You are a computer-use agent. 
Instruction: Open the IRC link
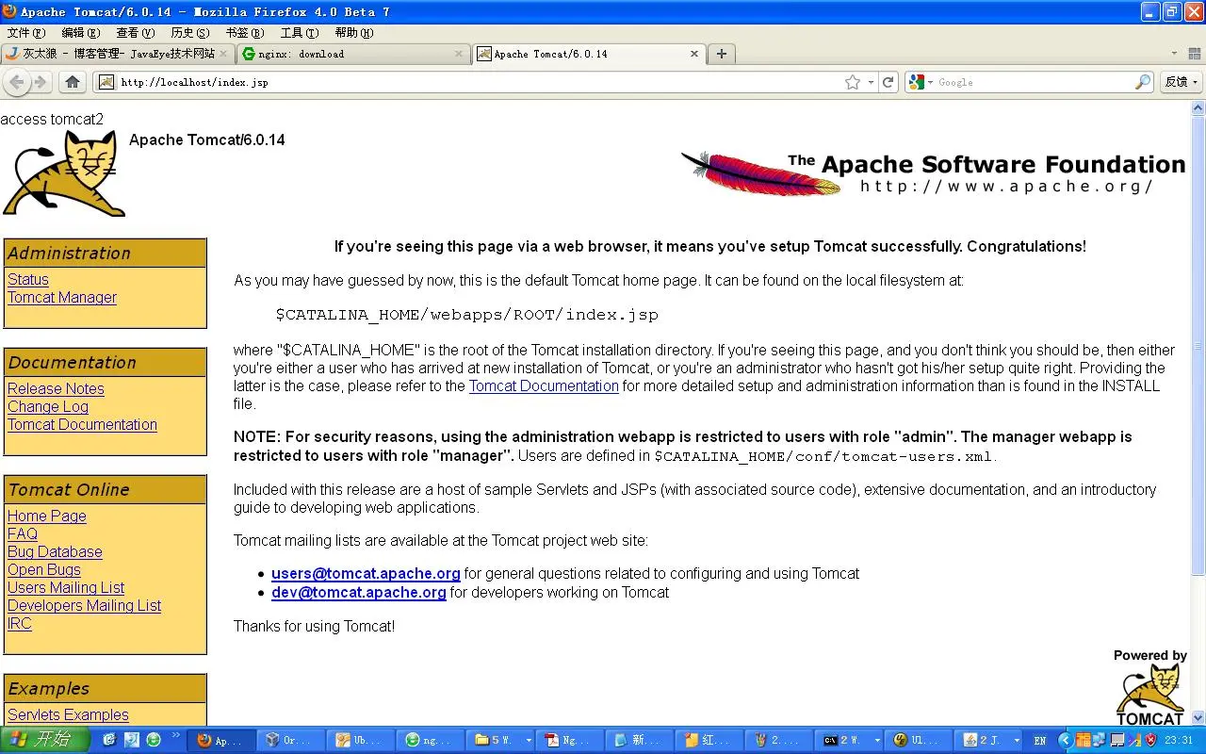pyautogui.click(x=20, y=623)
